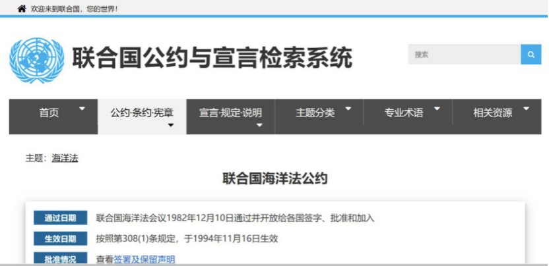Click the 联合国公约与宣言检索系统 site title
This screenshot has width=549, height=266.
(x=212, y=58)
